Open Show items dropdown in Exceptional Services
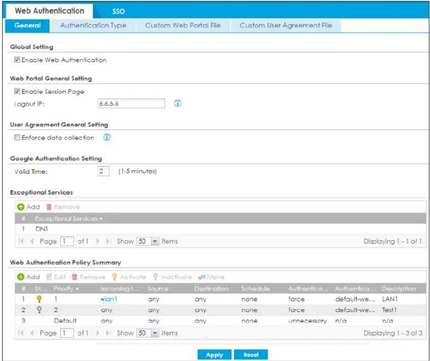This screenshot has height=361, width=430. pyautogui.click(x=155, y=241)
